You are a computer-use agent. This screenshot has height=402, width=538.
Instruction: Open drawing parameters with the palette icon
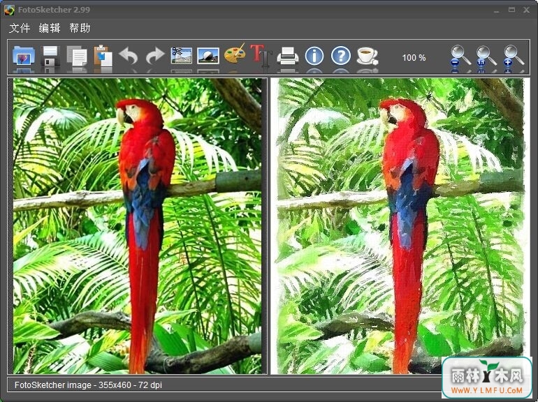pos(235,54)
